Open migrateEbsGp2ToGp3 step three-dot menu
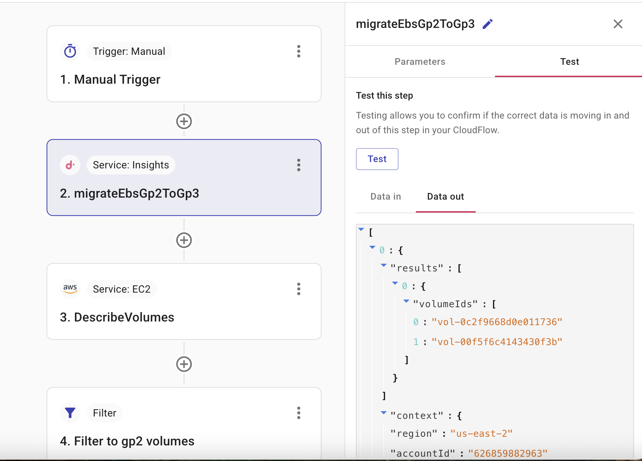The width and height of the screenshot is (642, 461). pyautogui.click(x=298, y=165)
